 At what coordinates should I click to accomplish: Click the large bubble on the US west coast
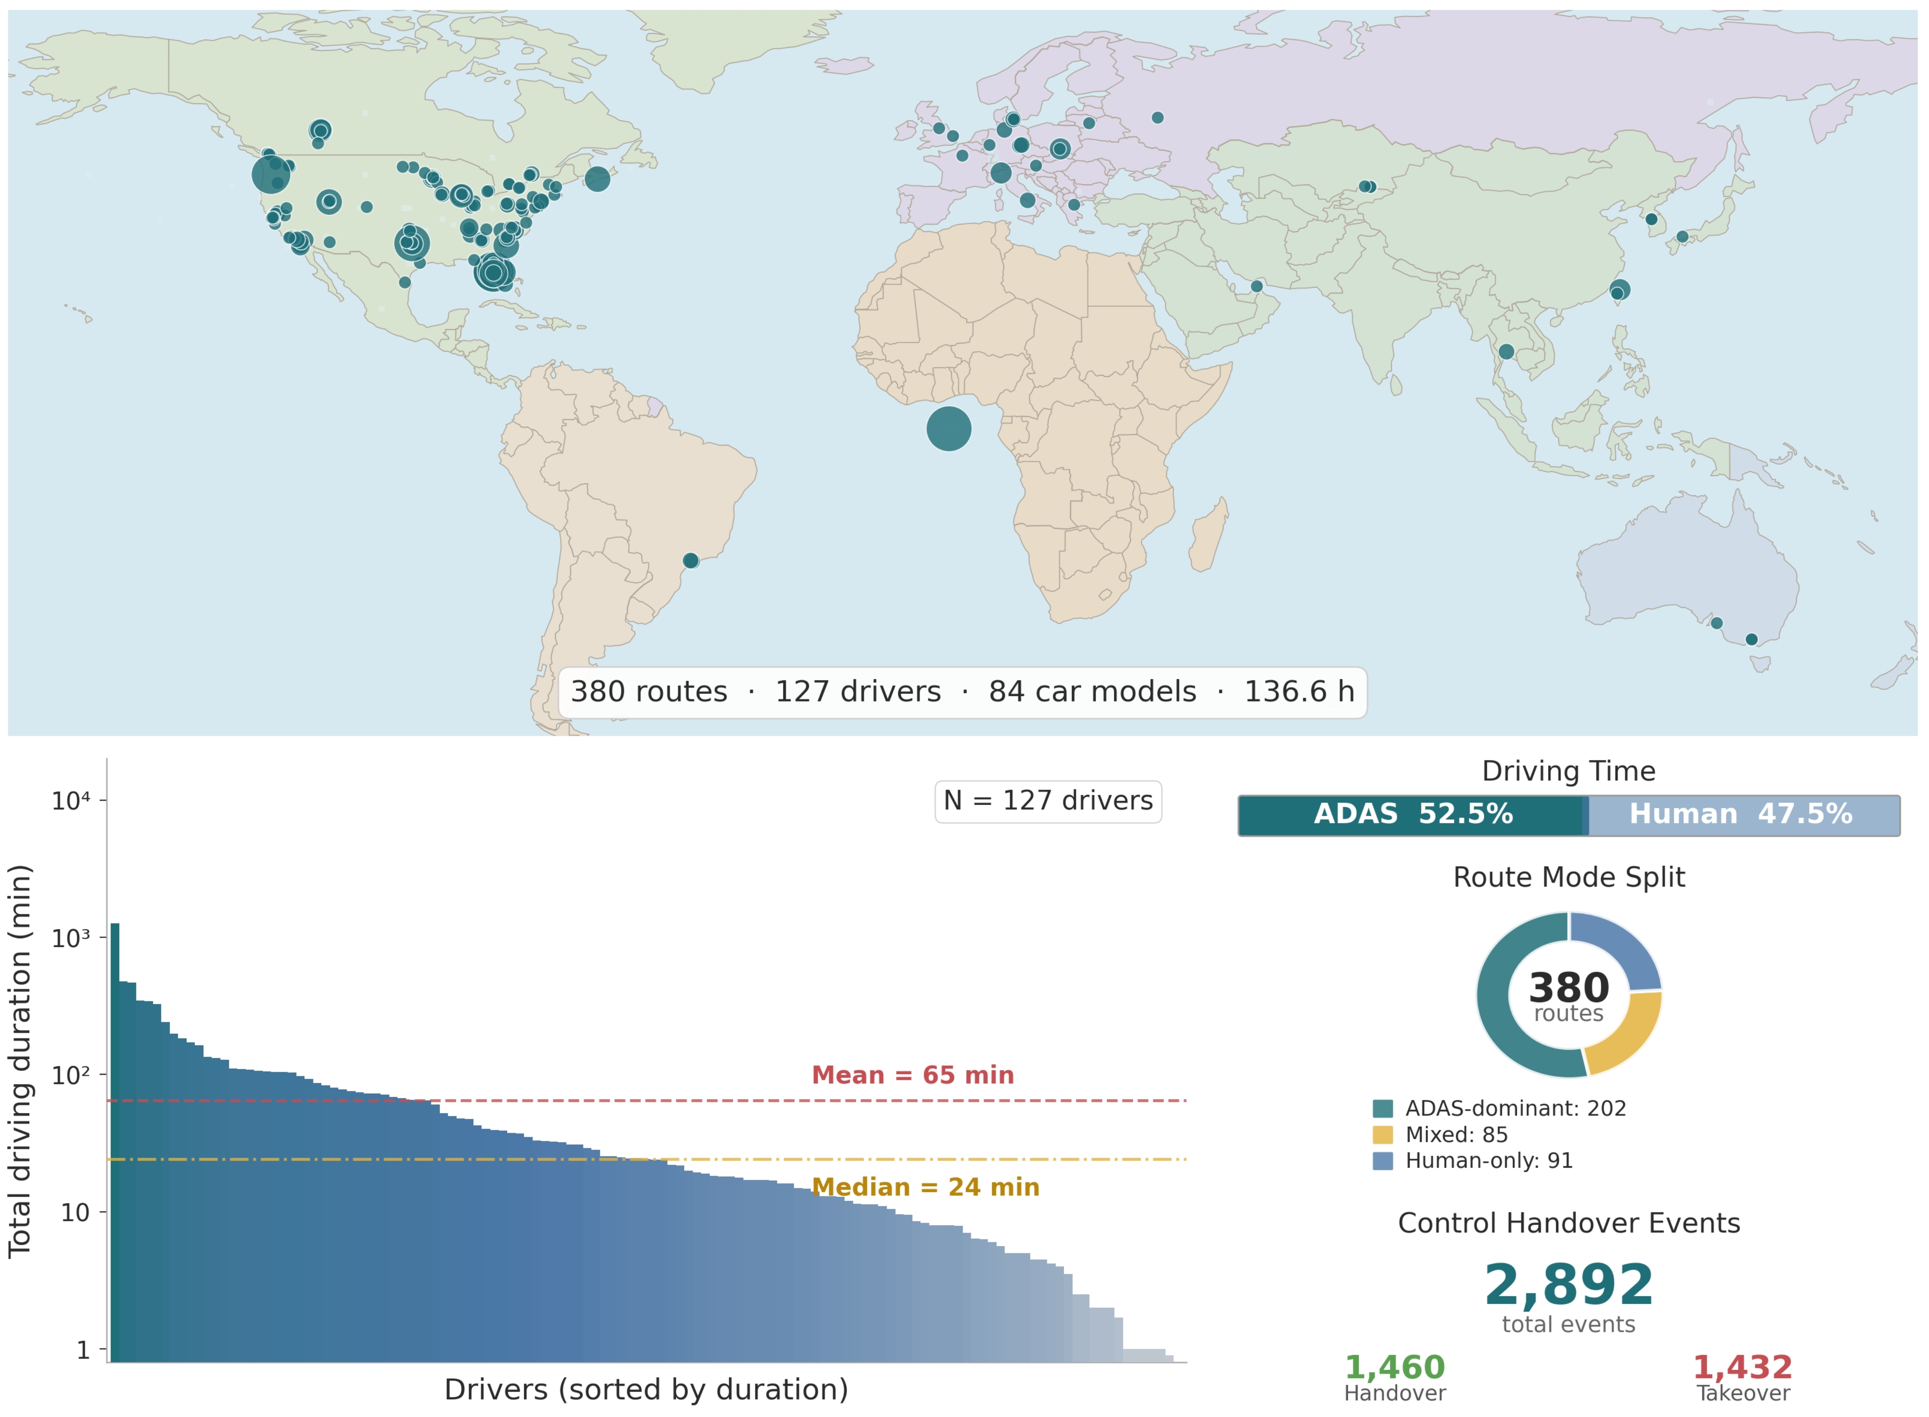[x=271, y=175]
